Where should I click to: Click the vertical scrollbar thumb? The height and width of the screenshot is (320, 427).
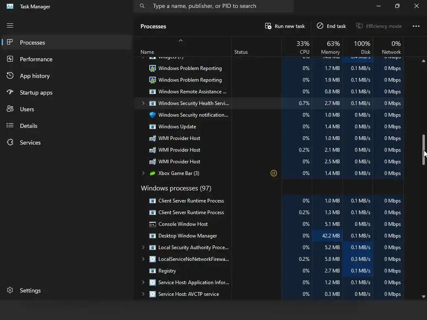[424, 150]
